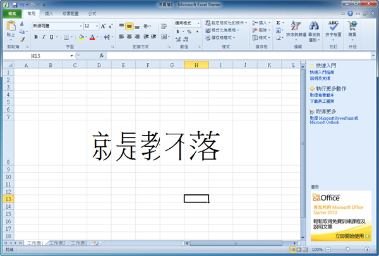Open the number format dropdown
379x256 pixels.
(x=198, y=23)
